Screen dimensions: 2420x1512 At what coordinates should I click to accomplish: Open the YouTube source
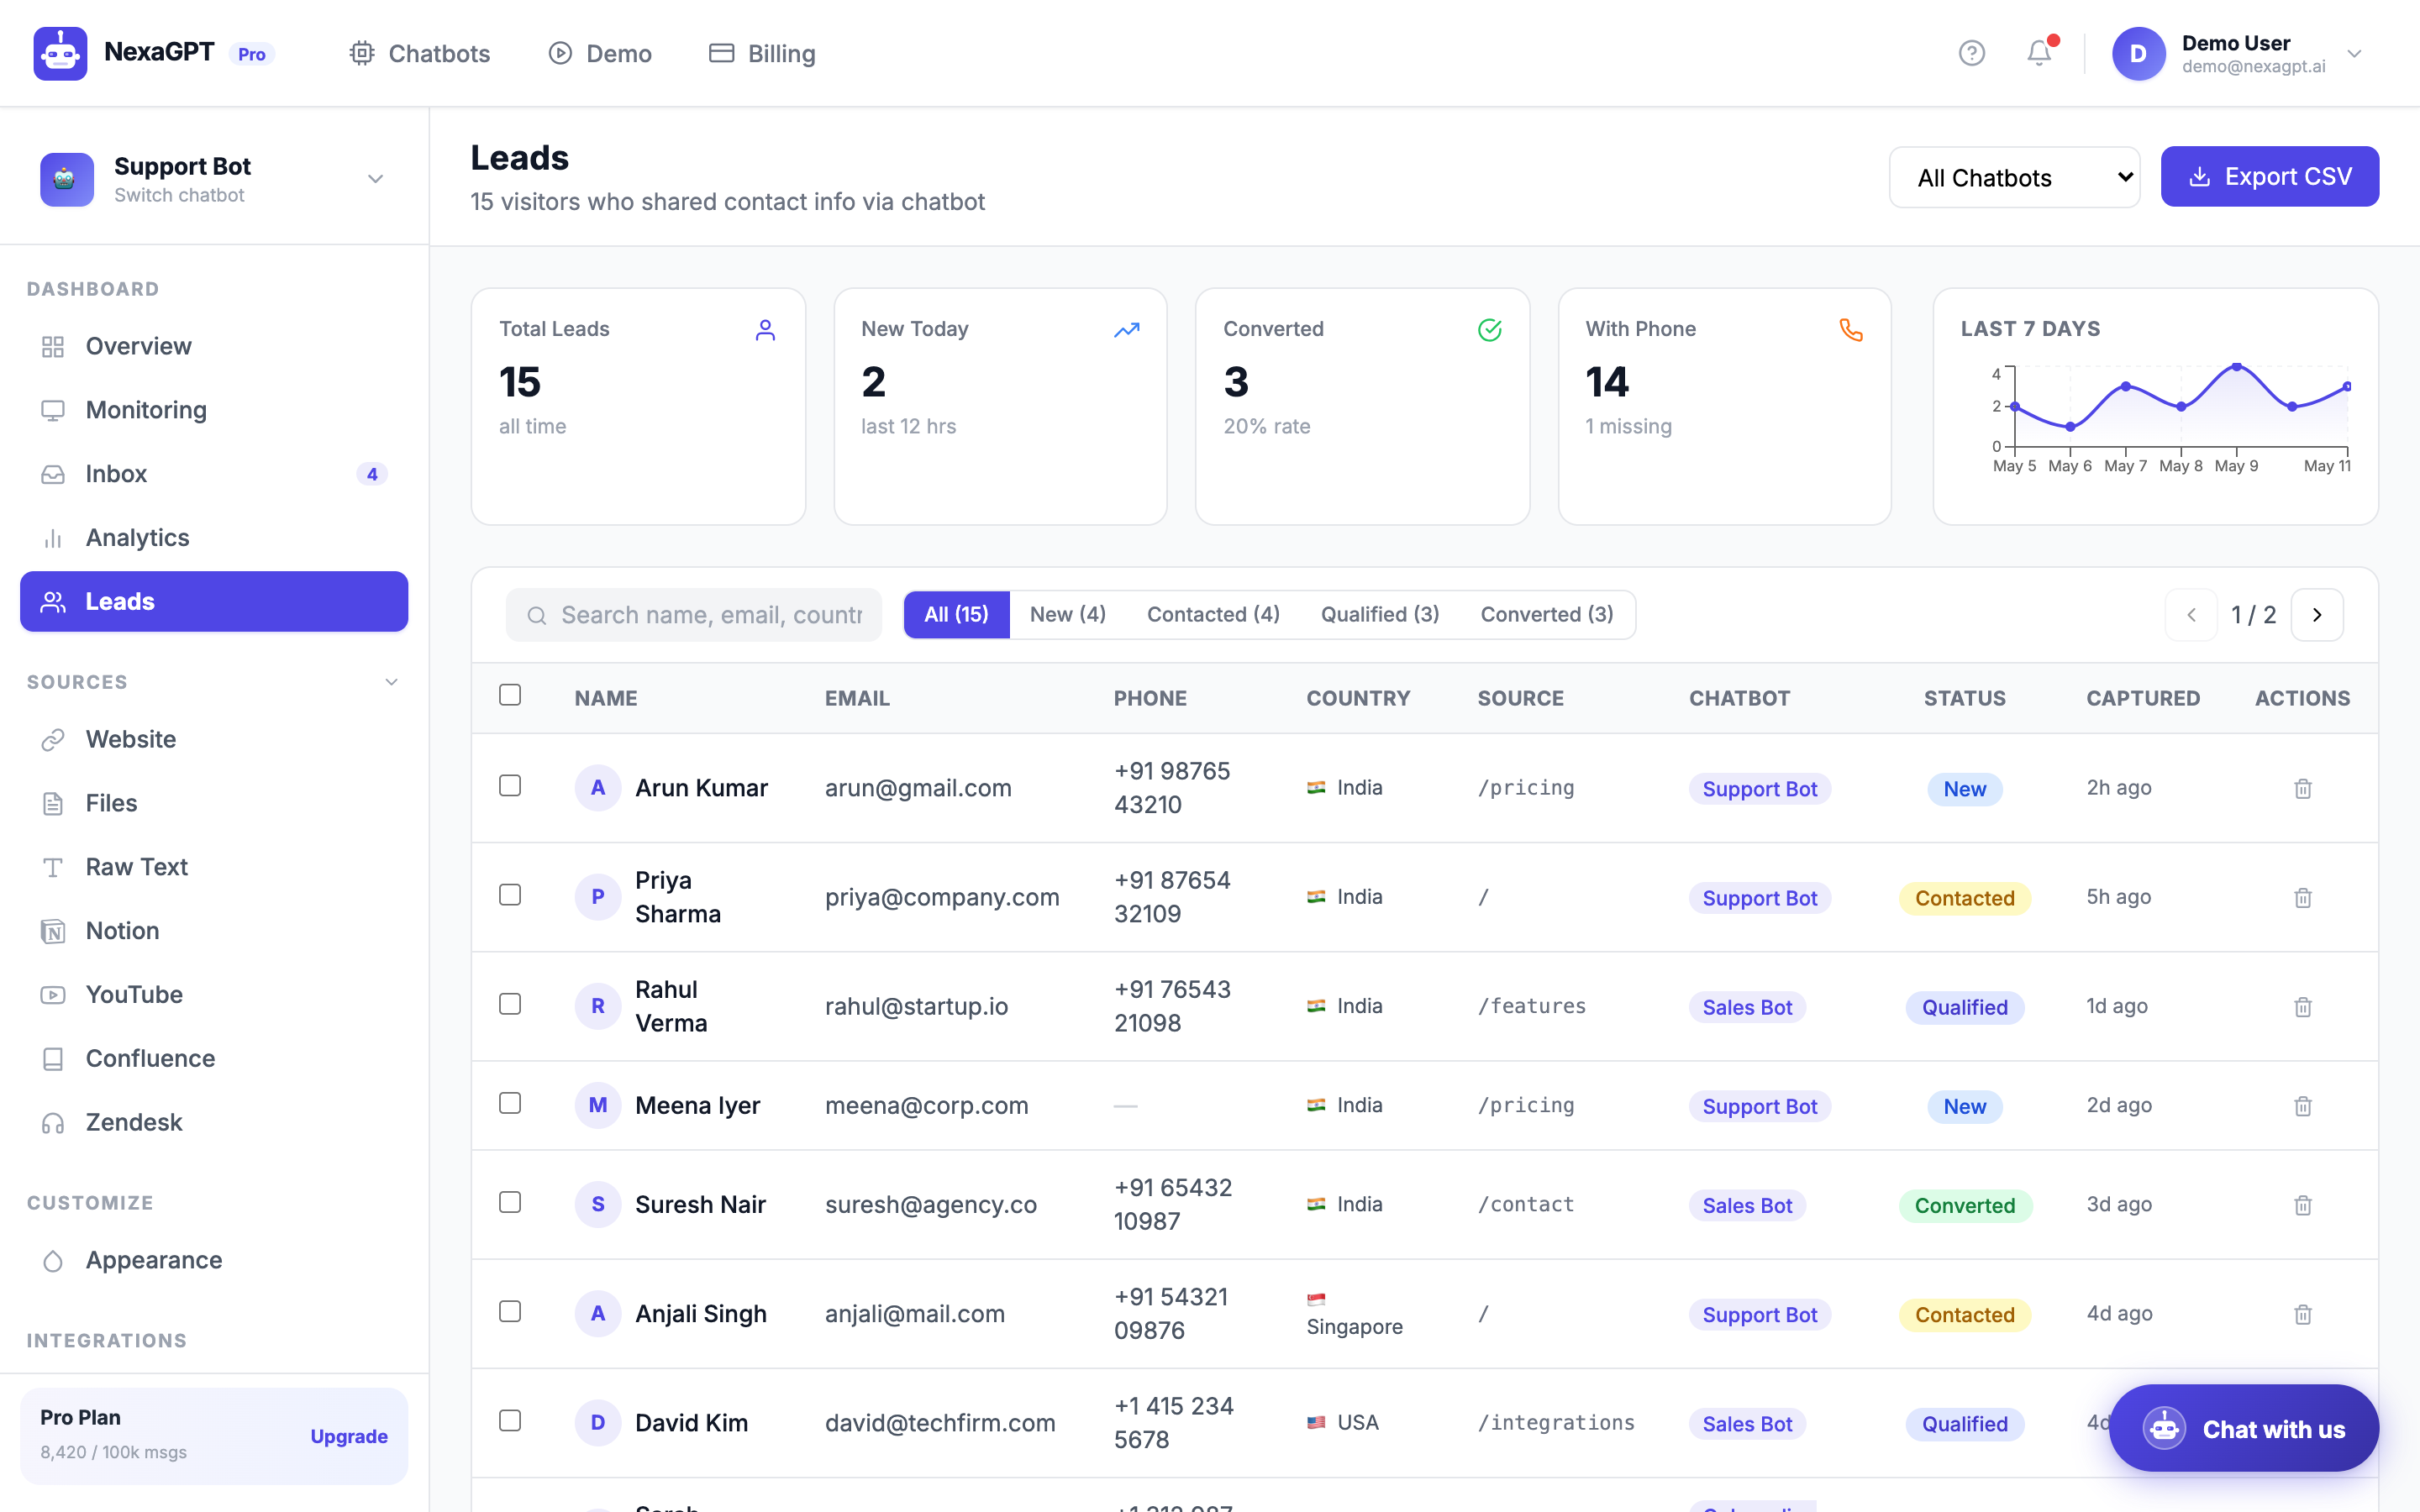pyautogui.click(x=214, y=995)
